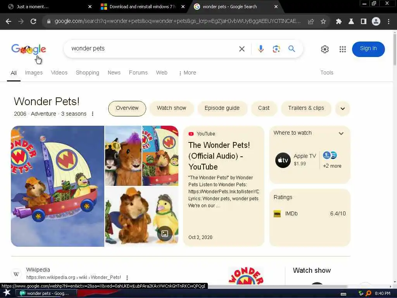Viewport: 397px width, 298px height.
Task: Open the image gallery icon on thumbnails
Action: pos(164,233)
